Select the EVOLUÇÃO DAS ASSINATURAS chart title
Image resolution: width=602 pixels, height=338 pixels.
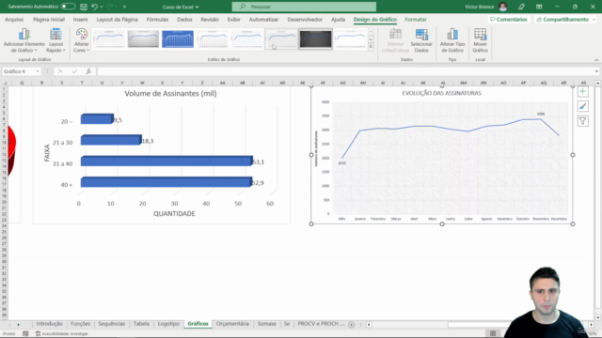pyautogui.click(x=441, y=93)
